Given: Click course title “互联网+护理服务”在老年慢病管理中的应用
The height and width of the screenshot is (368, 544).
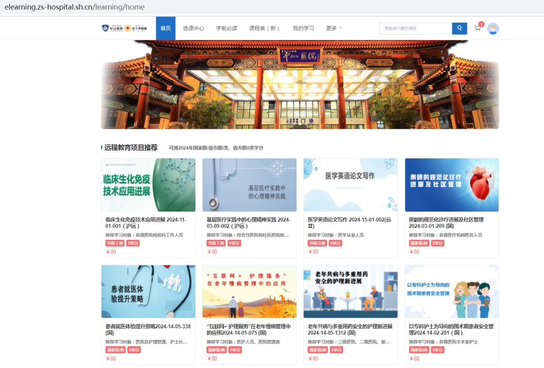Looking at the screenshot, I should [x=248, y=329].
